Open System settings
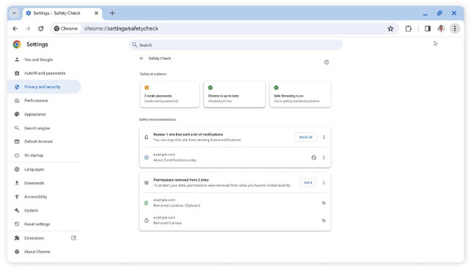Screen dimensions: 476x267 pyautogui.click(x=44, y=210)
